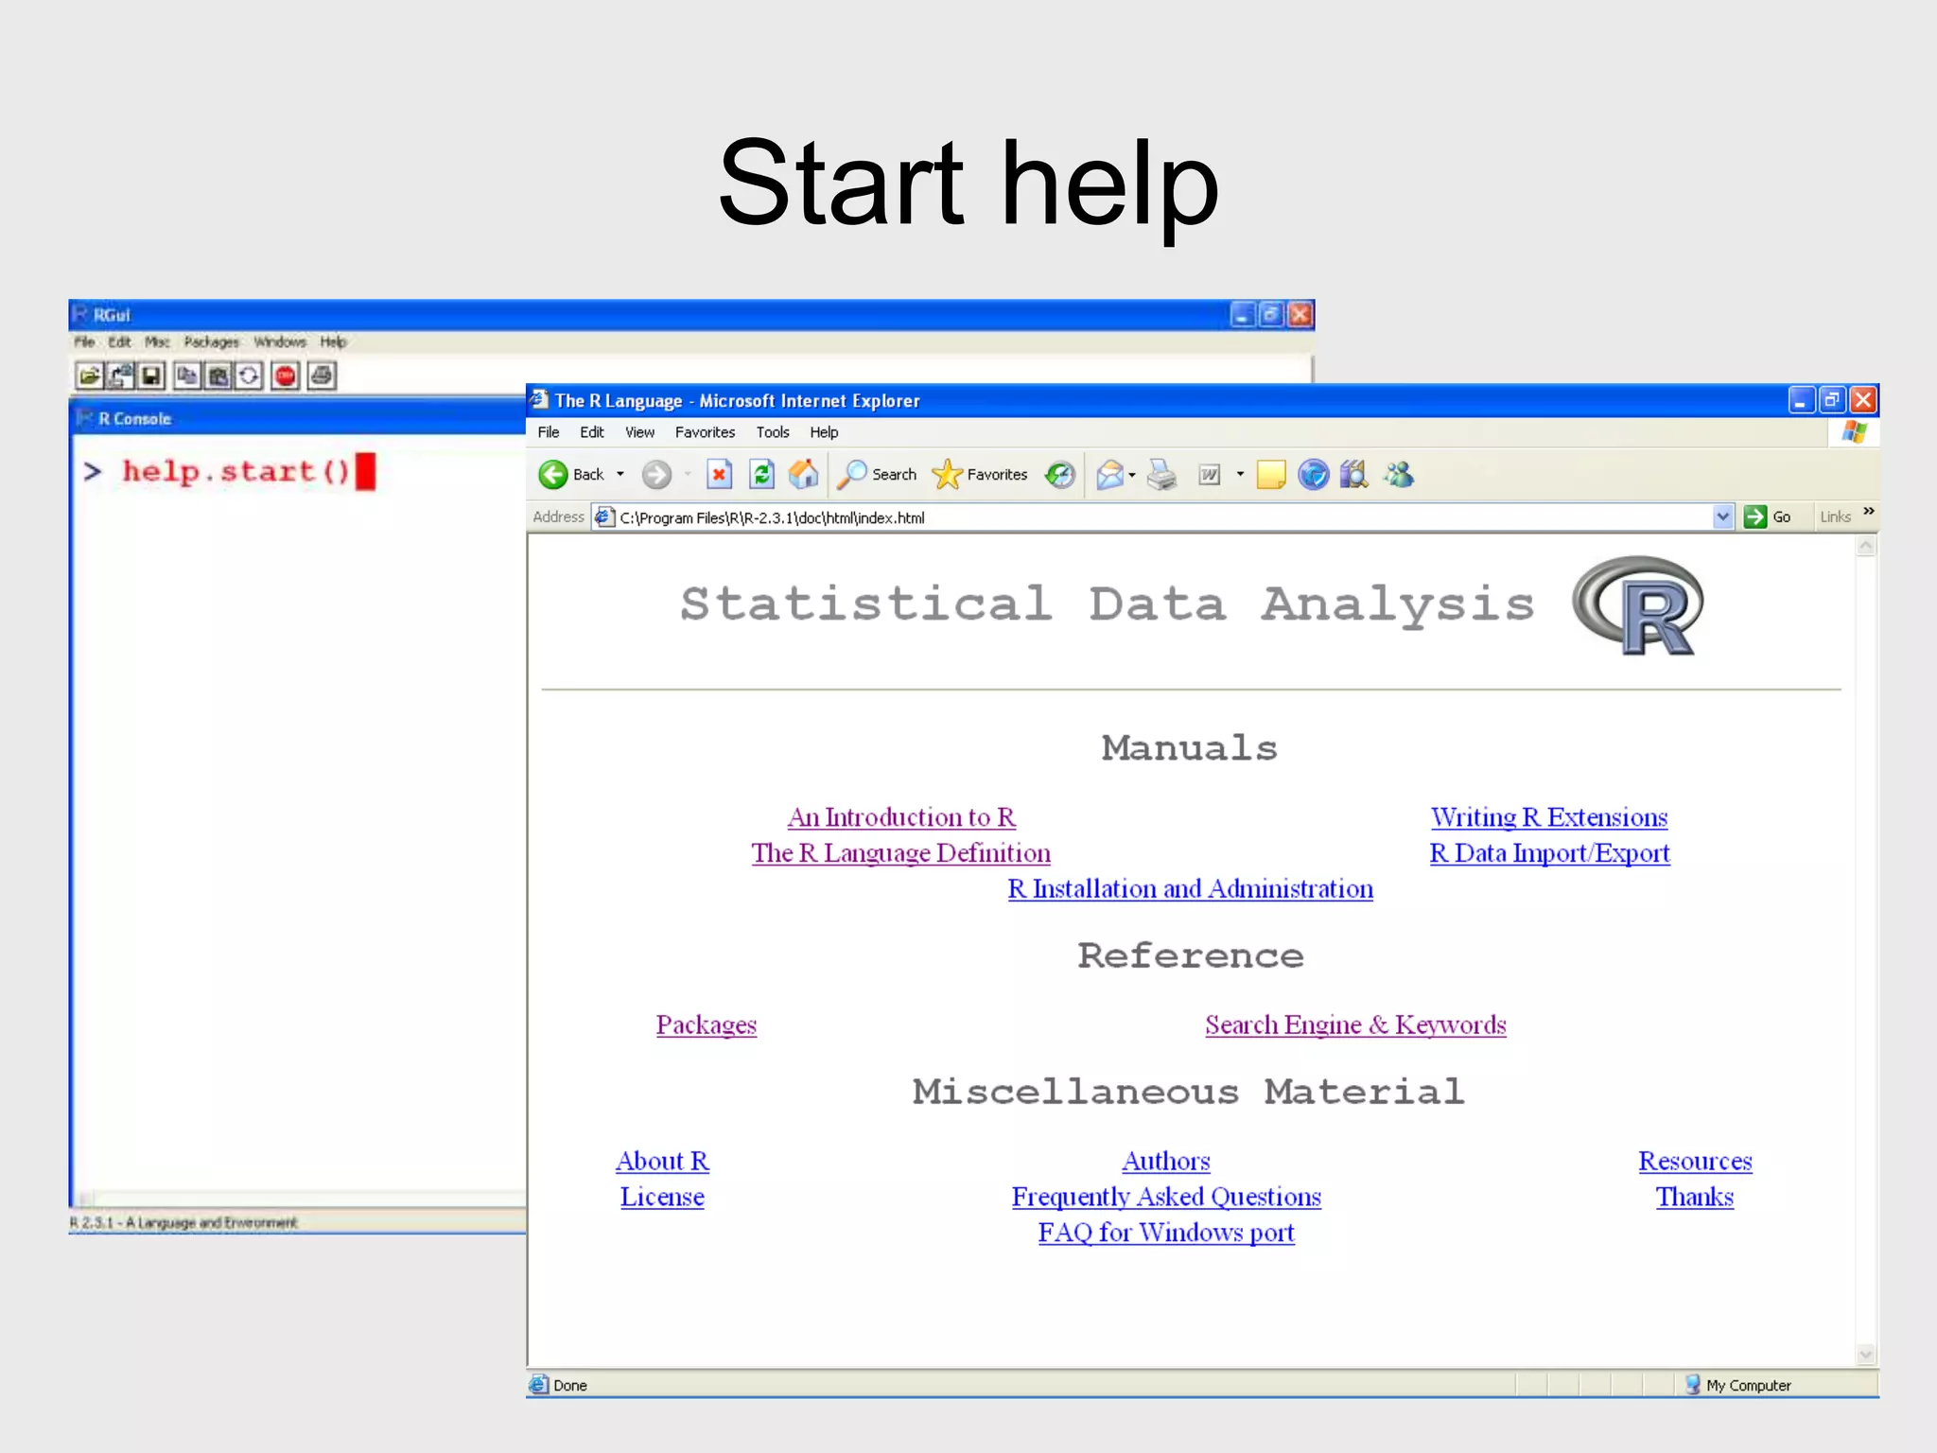Click the green Back arrow in Internet Explorer

pos(553,474)
